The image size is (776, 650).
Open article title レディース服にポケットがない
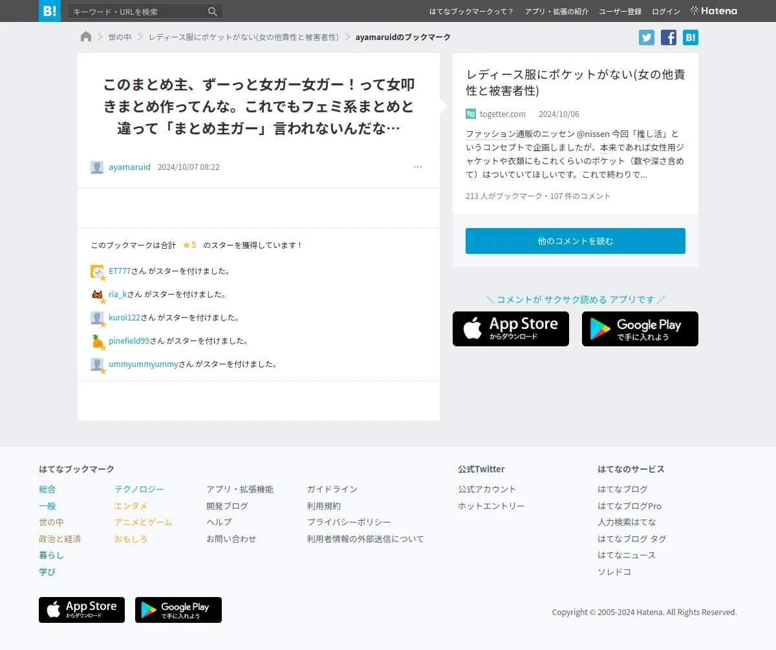click(x=576, y=82)
